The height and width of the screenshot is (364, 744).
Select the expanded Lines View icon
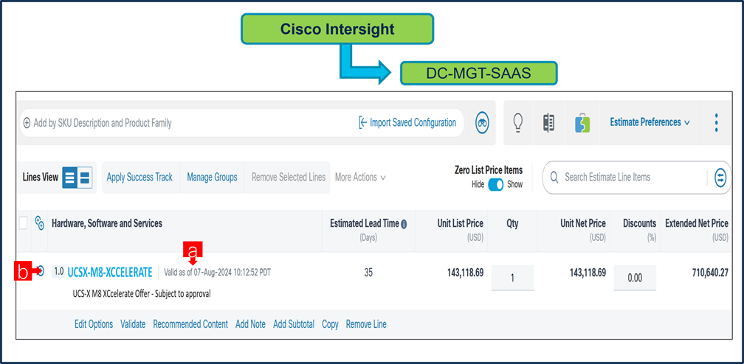(84, 178)
